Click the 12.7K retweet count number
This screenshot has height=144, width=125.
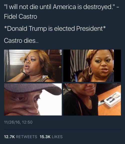tap(9, 137)
